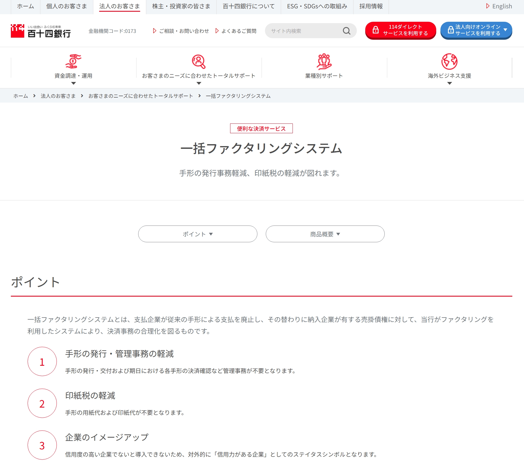Open よくあるご質問 link
This screenshot has height=470, width=524.
238,31
